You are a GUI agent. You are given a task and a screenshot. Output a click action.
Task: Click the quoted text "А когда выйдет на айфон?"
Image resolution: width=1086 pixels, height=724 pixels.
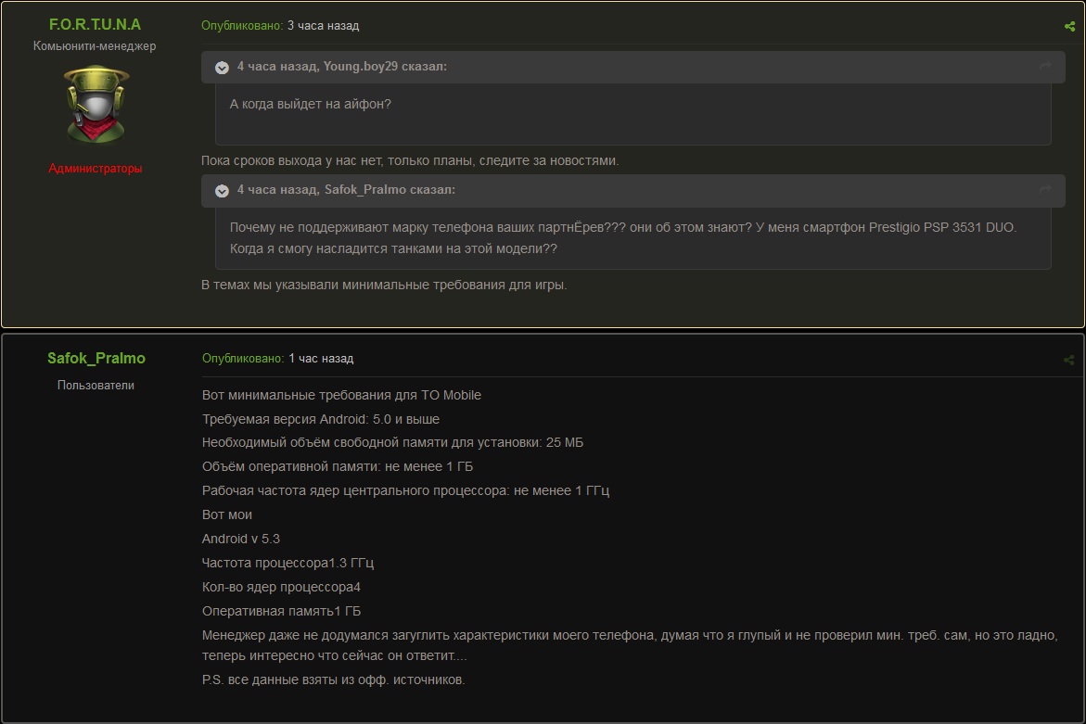[x=311, y=104]
